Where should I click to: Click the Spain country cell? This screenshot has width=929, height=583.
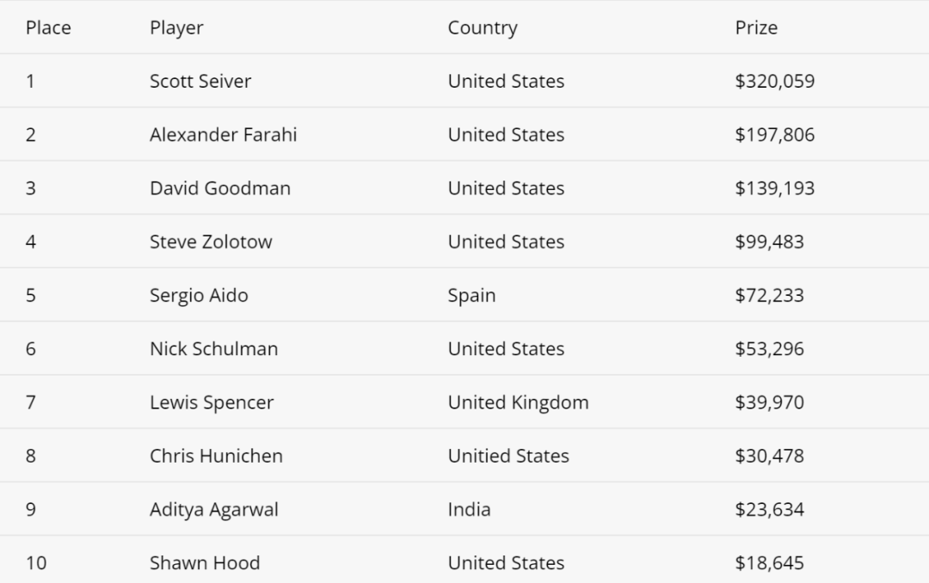click(x=471, y=296)
